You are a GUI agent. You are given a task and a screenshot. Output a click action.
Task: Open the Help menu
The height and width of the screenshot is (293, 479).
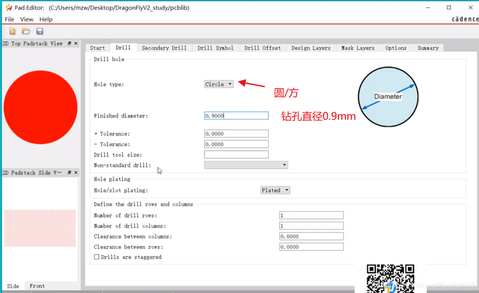46,19
